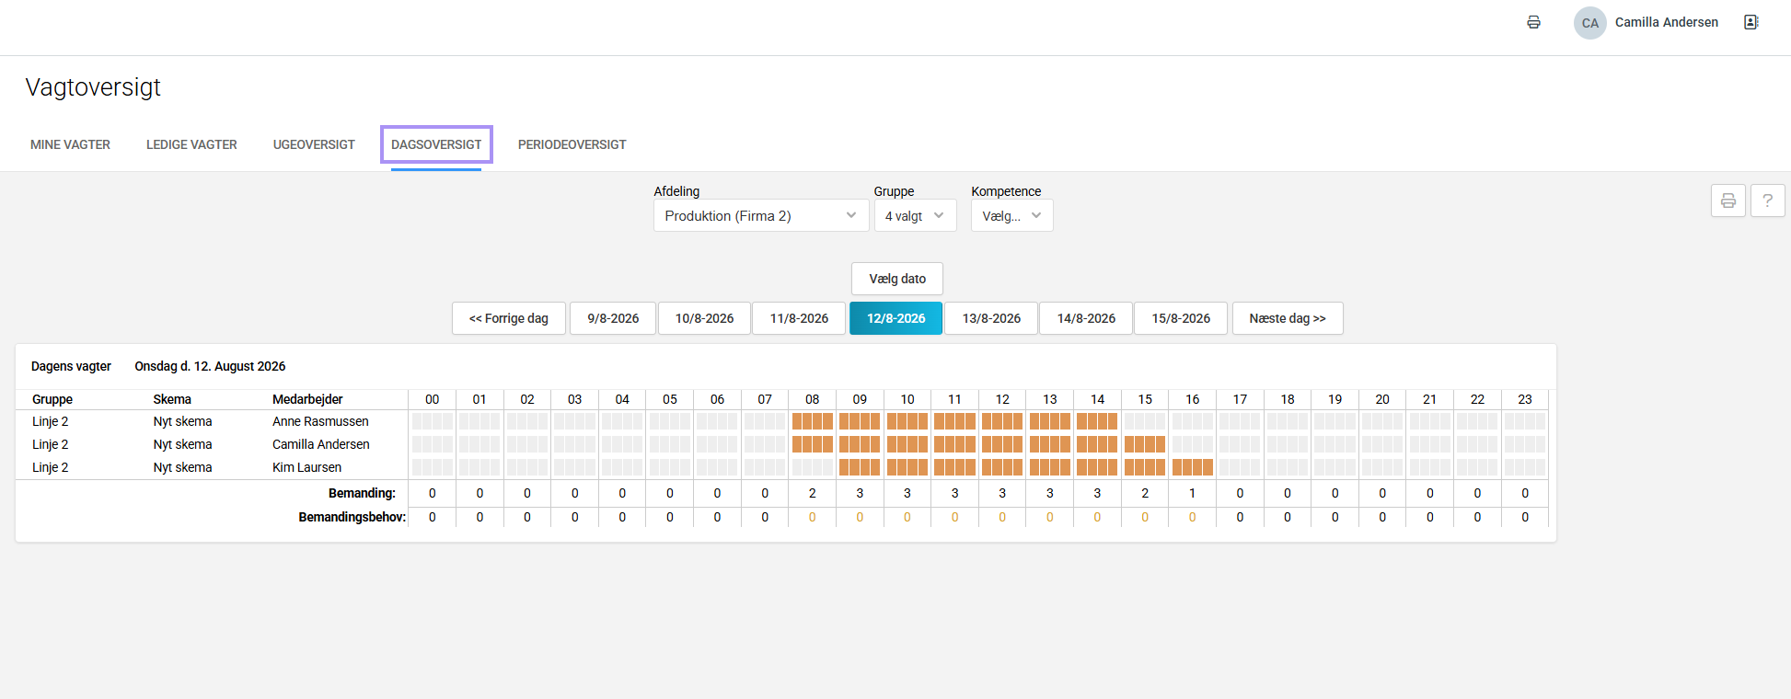Select date 14/8-2026
This screenshot has width=1791, height=699.
(1086, 318)
